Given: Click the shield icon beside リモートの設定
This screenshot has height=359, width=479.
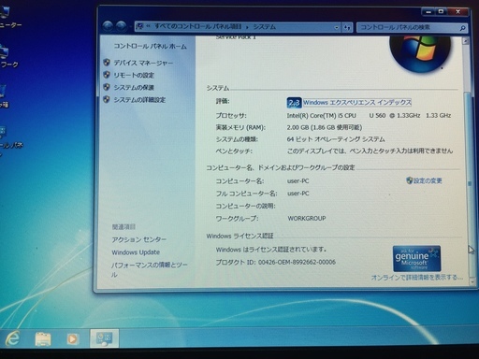Looking at the screenshot, I should (x=107, y=75).
